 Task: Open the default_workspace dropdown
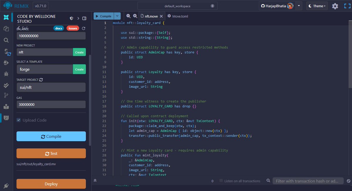coord(177,6)
